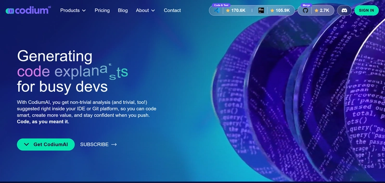
Task: Click the 105.9K star rating
Action: coord(280,10)
